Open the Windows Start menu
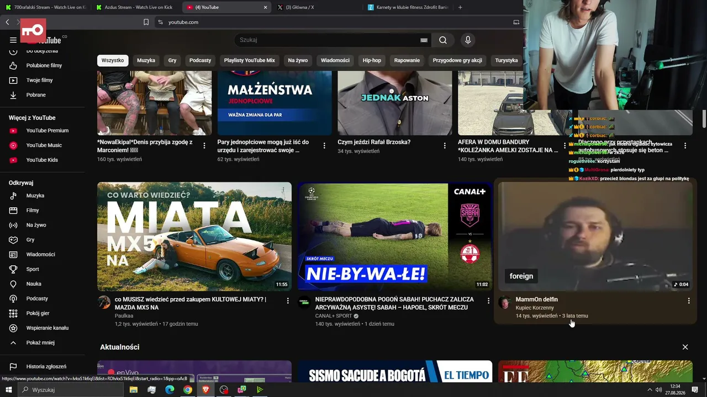 pos(8,390)
